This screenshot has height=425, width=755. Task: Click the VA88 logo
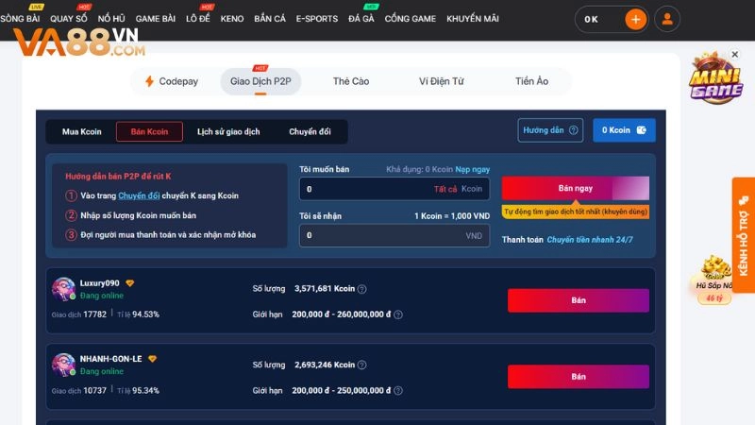(78, 42)
